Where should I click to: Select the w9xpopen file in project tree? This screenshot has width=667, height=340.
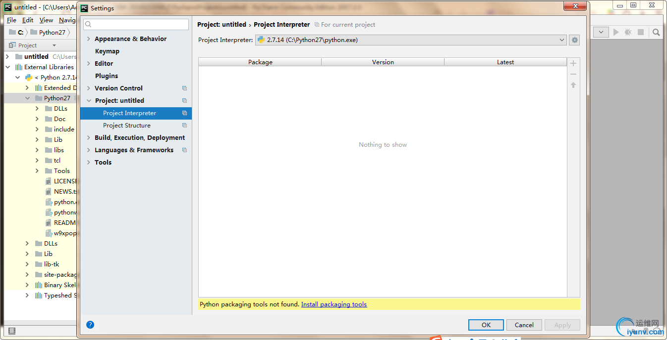65,233
